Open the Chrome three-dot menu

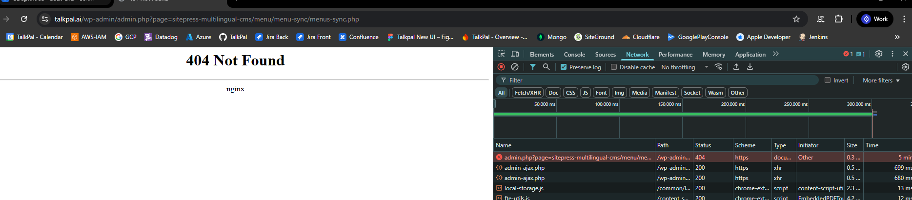coord(904,19)
